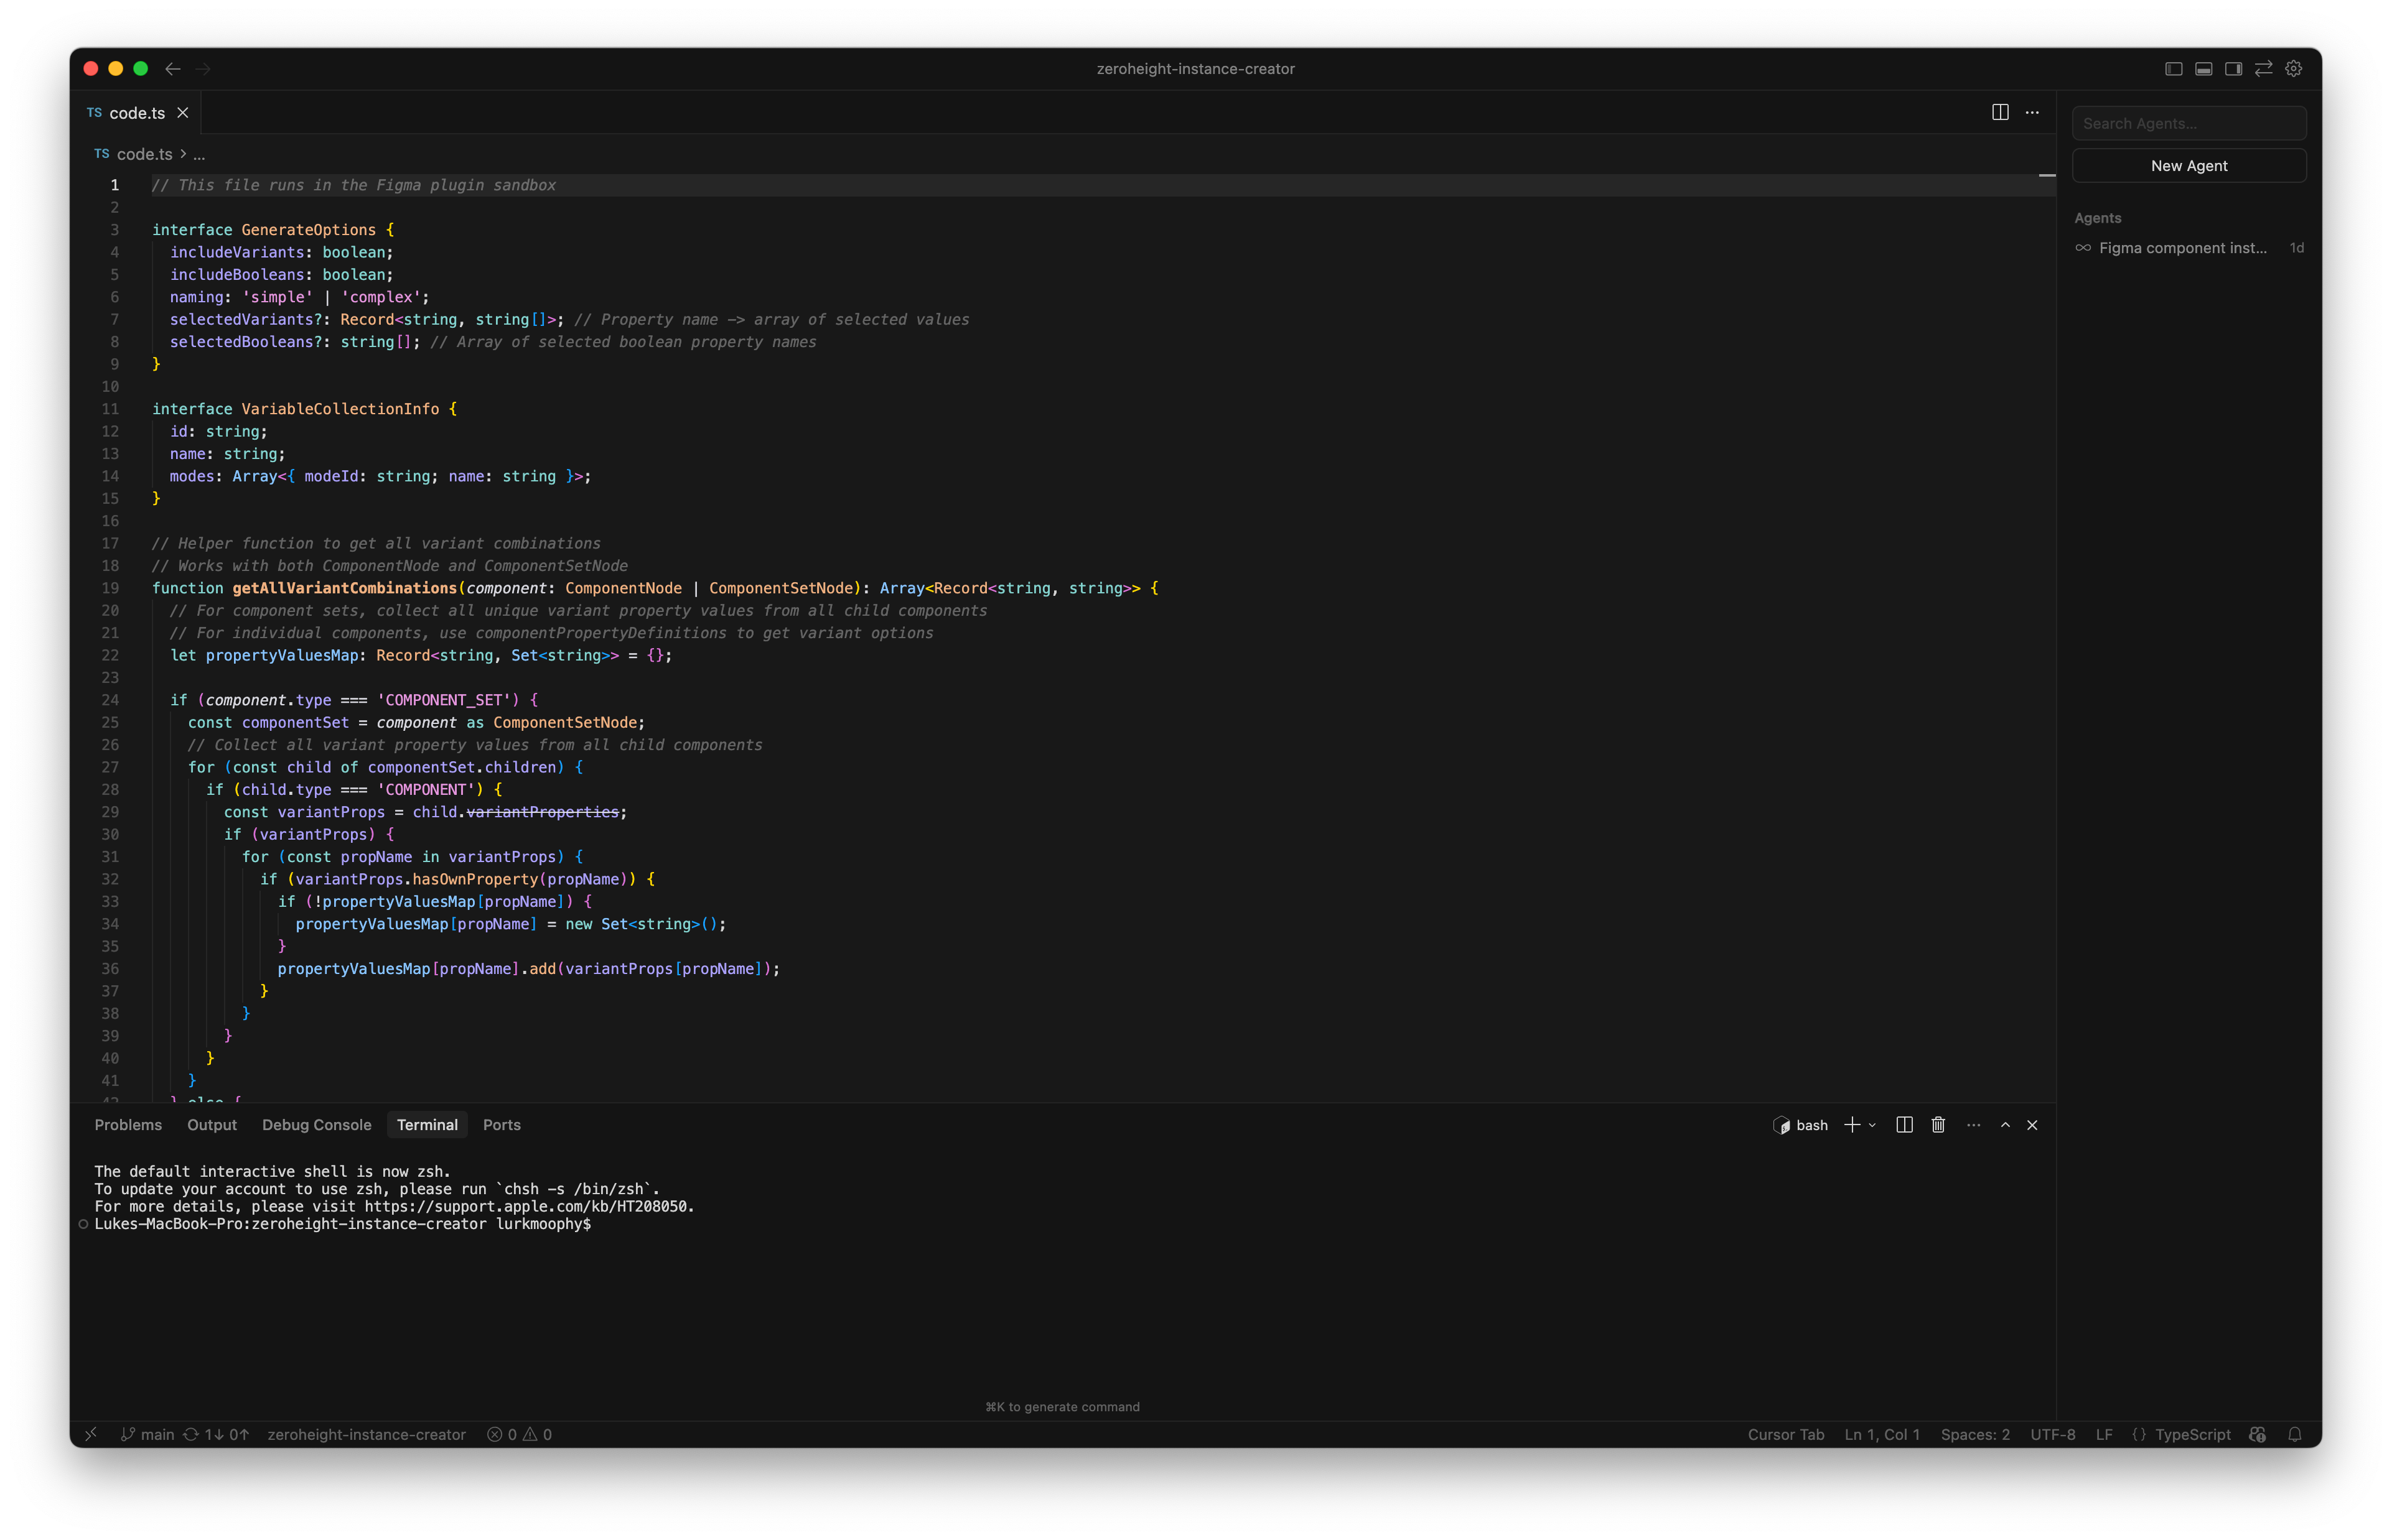
Task: Maximize terminal panel with chevron toggle
Action: pos(2005,1125)
